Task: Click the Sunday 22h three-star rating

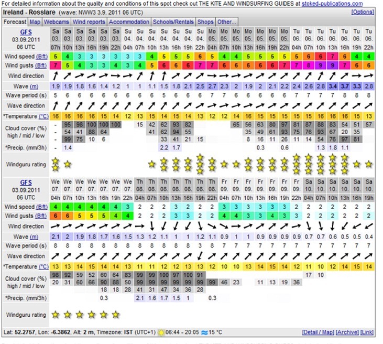Action: click(x=200, y=164)
